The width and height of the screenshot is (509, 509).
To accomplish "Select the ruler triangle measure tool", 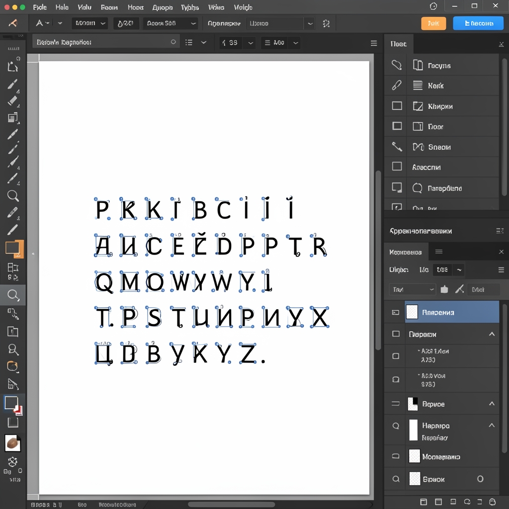I will [x=12, y=384].
